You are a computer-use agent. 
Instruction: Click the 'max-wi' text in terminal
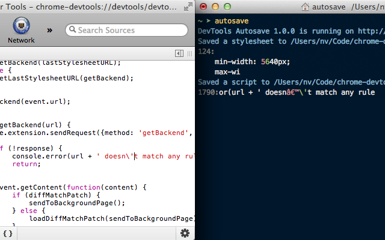(x=227, y=72)
